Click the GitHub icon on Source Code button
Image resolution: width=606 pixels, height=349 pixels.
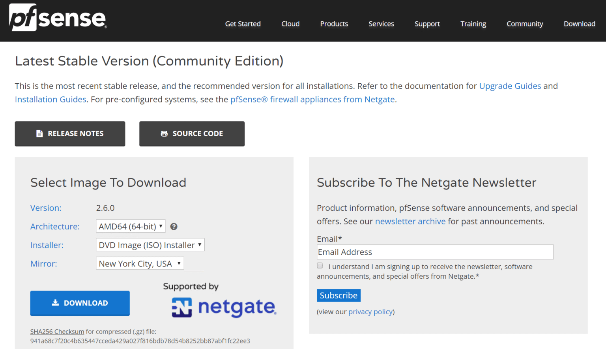click(x=165, y=133)
